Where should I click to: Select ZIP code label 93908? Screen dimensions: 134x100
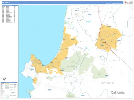coord(106,76)
